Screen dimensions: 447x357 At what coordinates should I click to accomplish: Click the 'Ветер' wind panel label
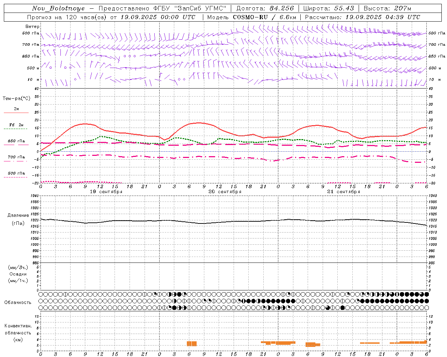point(32,26)
